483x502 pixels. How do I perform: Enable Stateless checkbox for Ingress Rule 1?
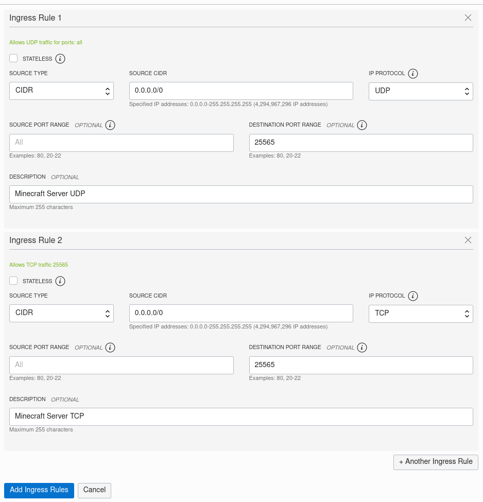[13, 58]
